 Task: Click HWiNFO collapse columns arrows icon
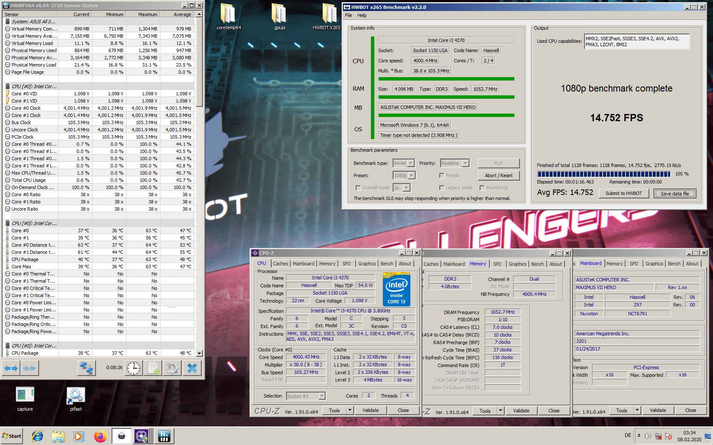coord(29,368)
